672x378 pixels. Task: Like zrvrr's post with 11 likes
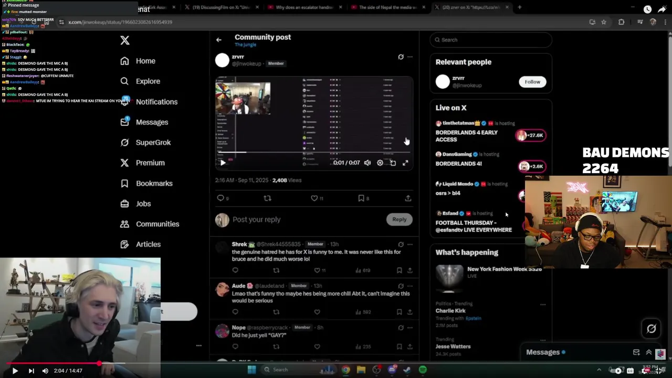314,198
